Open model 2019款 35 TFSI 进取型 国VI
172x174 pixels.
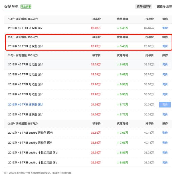tap(26, 46)
